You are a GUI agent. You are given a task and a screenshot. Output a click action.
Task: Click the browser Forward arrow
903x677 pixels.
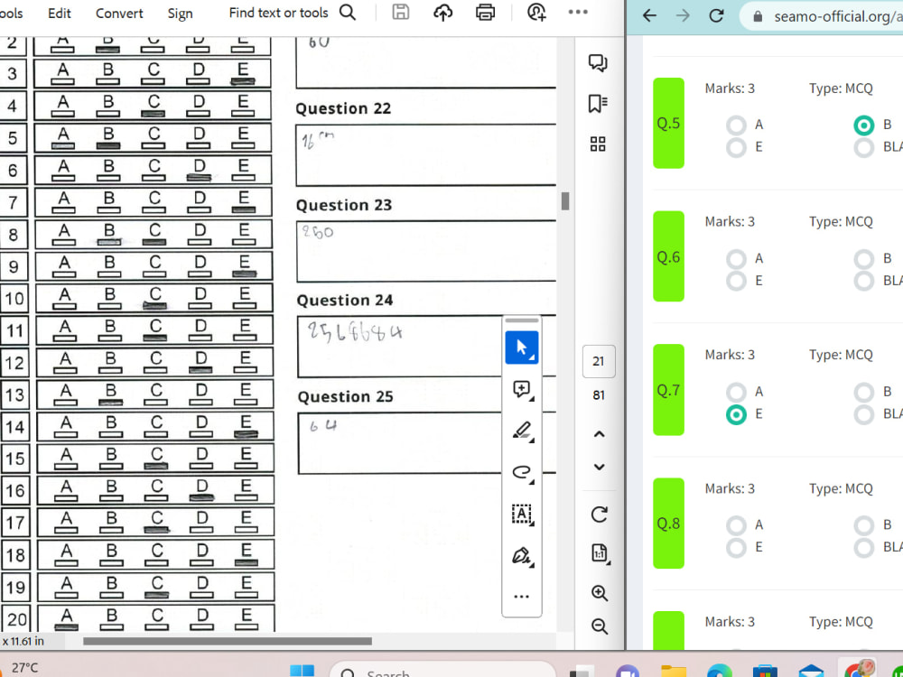[683, 15]
